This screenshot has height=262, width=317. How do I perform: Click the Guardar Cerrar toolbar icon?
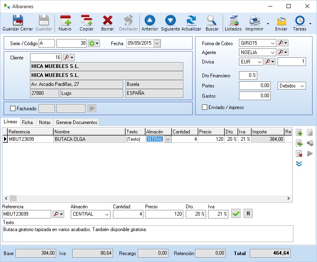tap(17, 23)
